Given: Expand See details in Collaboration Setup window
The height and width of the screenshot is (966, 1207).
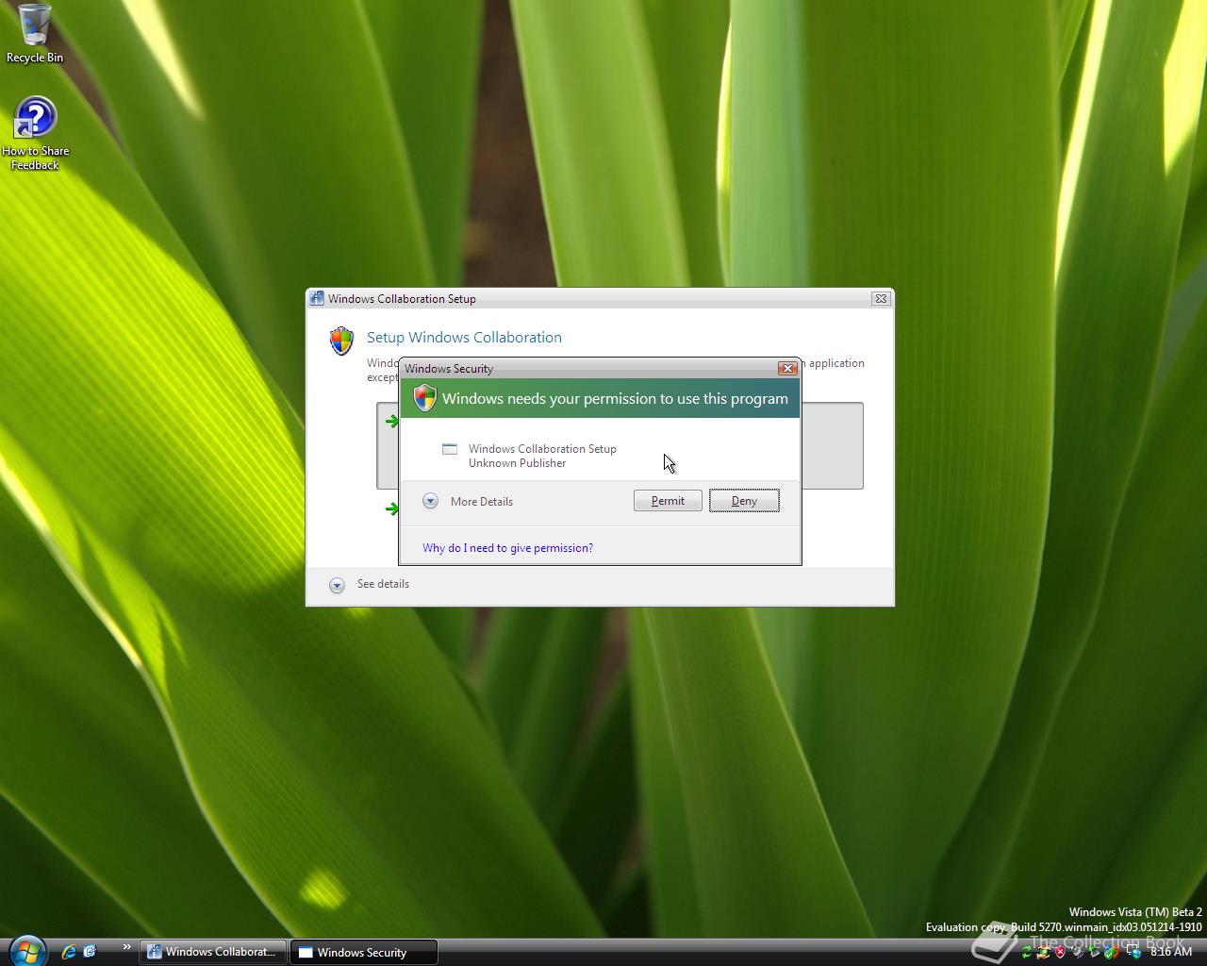Looking at the screenshot, I should [369, 585].
